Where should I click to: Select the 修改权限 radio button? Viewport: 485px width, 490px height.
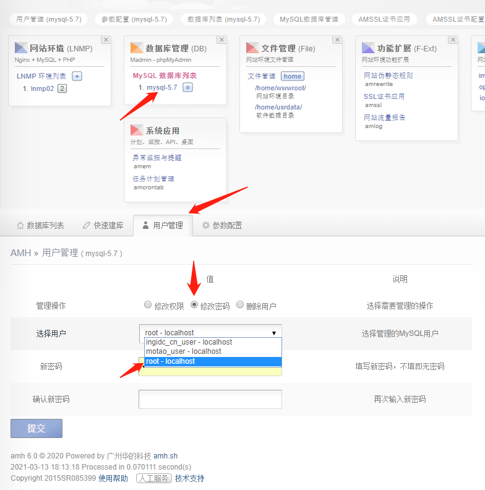coord(148,304)
